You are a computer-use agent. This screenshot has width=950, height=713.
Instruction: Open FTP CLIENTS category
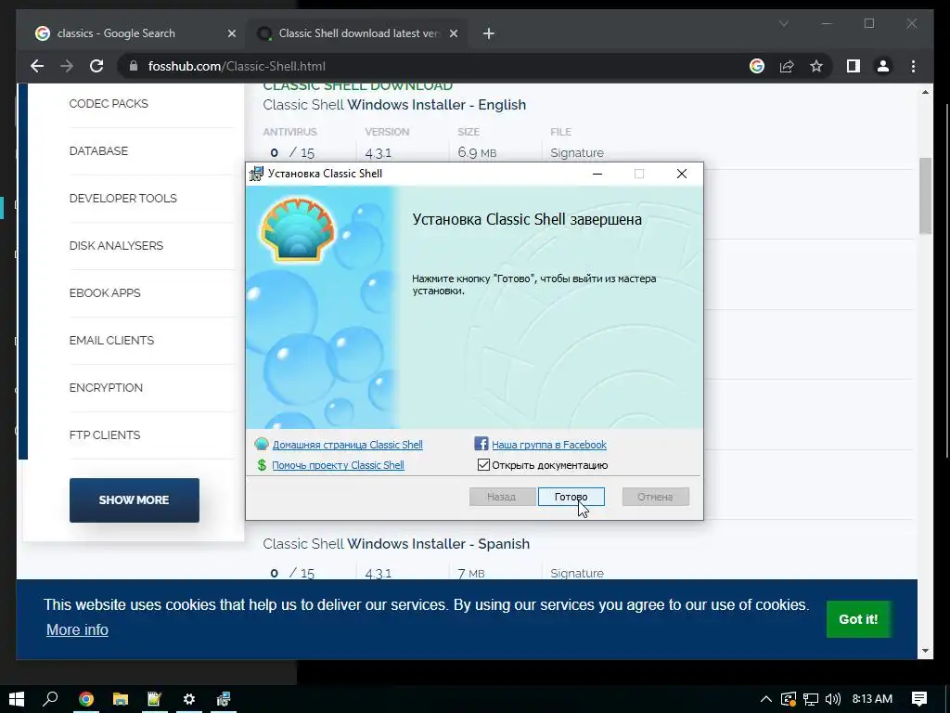click(x=105, y=434)
